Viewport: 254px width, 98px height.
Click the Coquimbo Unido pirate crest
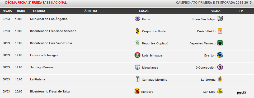[x=137, y=31]
